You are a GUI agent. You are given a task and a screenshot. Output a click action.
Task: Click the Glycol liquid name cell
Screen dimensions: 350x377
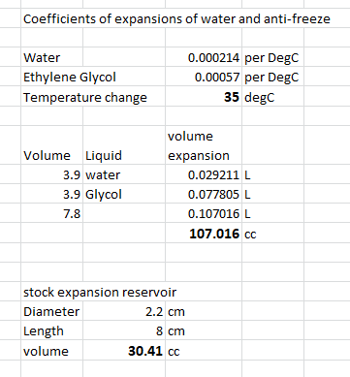pos(124,194)
